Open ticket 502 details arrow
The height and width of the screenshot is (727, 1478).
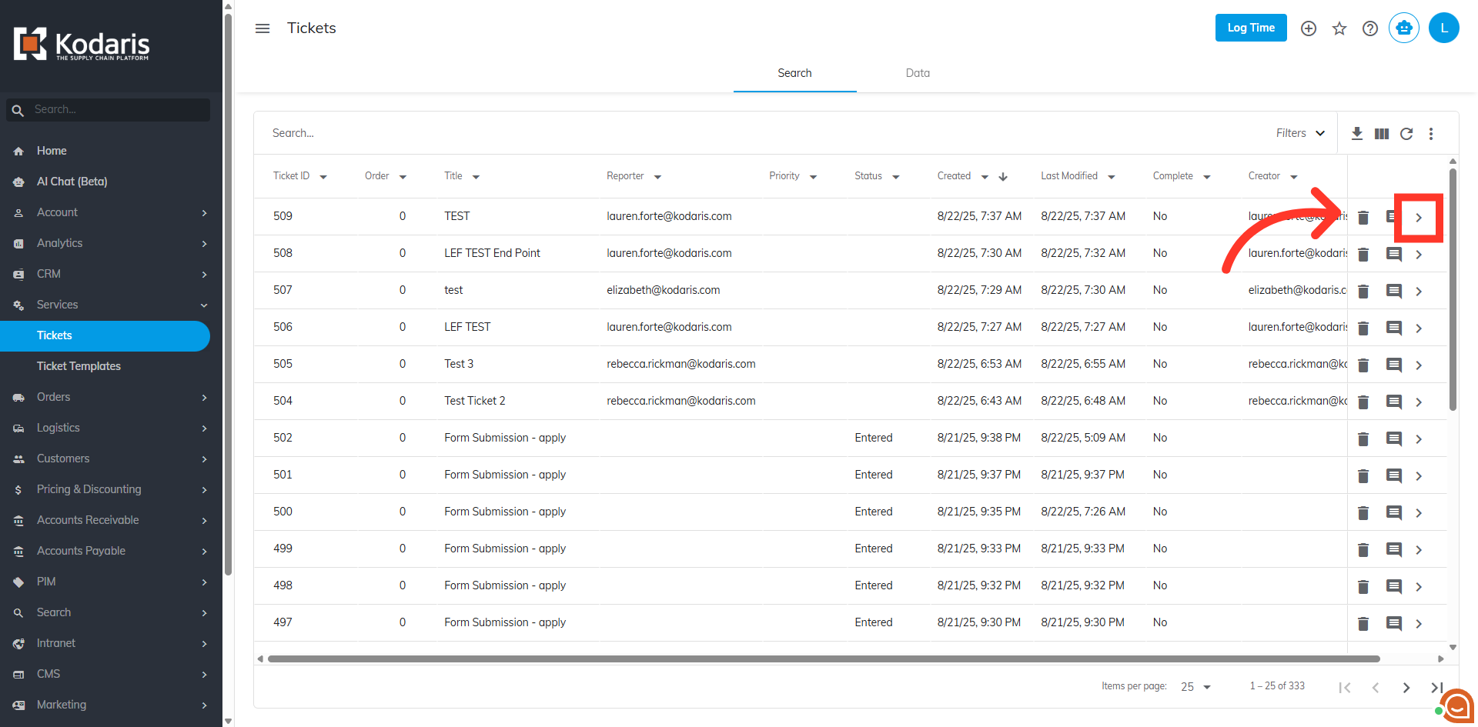coord(1419,439)
